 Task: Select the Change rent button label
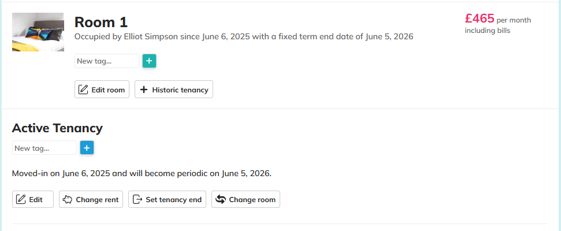97,200
